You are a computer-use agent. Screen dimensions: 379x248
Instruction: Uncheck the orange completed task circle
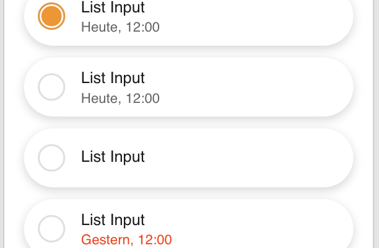coord(51,16)
